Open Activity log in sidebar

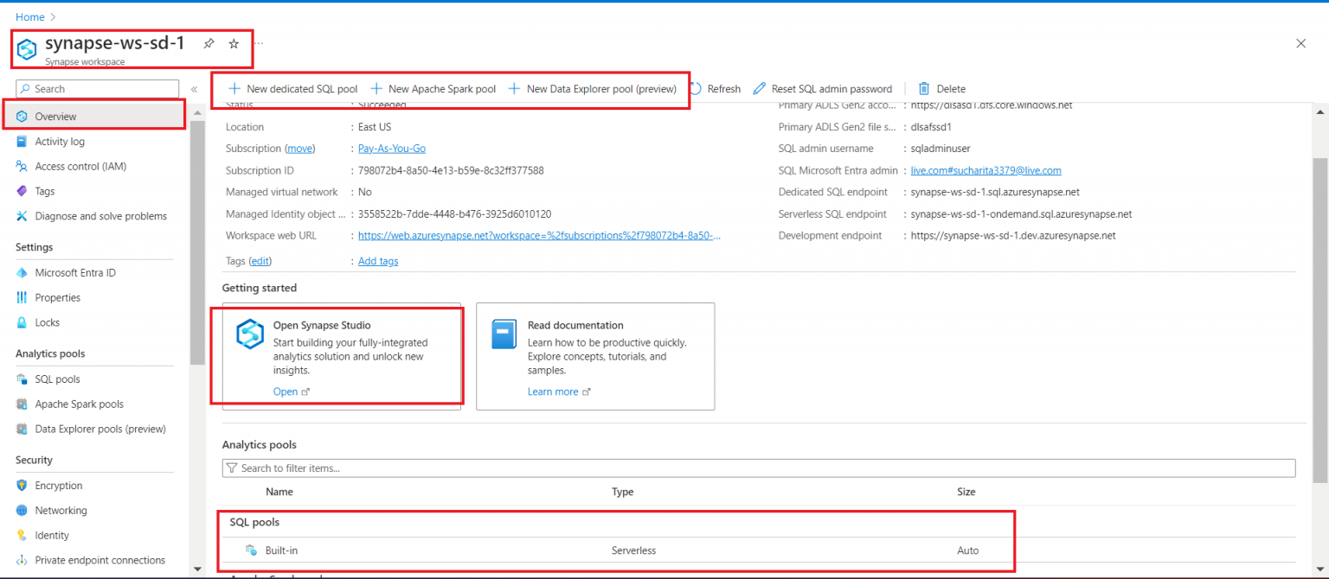tap(60, 141)
